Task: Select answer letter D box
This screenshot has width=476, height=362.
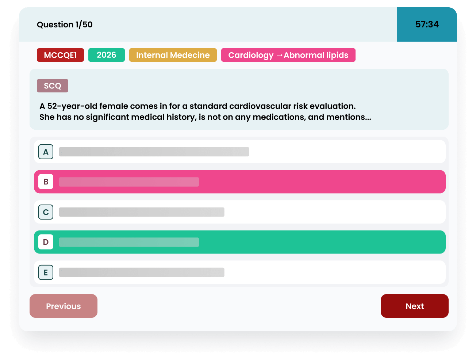Action: point(46,242)
